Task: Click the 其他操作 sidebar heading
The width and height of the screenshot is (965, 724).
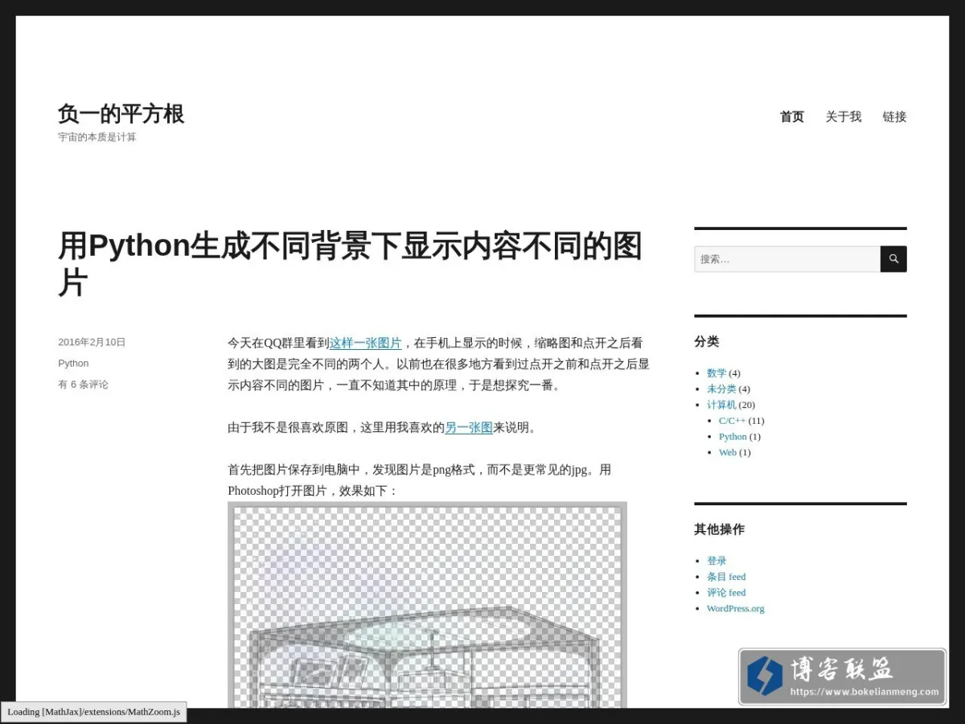Action: (x=719, y=529)
